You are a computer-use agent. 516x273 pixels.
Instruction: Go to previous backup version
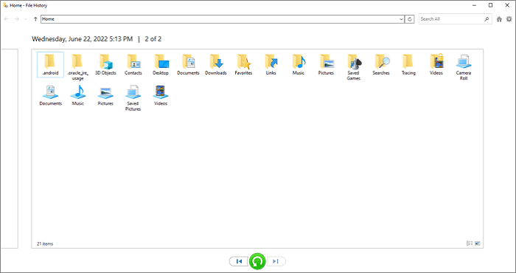[240, 261]
